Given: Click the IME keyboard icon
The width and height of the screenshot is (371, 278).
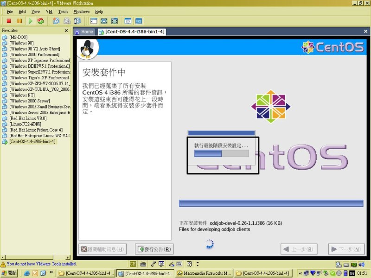Looking at the screenshot, I should 143,264.
